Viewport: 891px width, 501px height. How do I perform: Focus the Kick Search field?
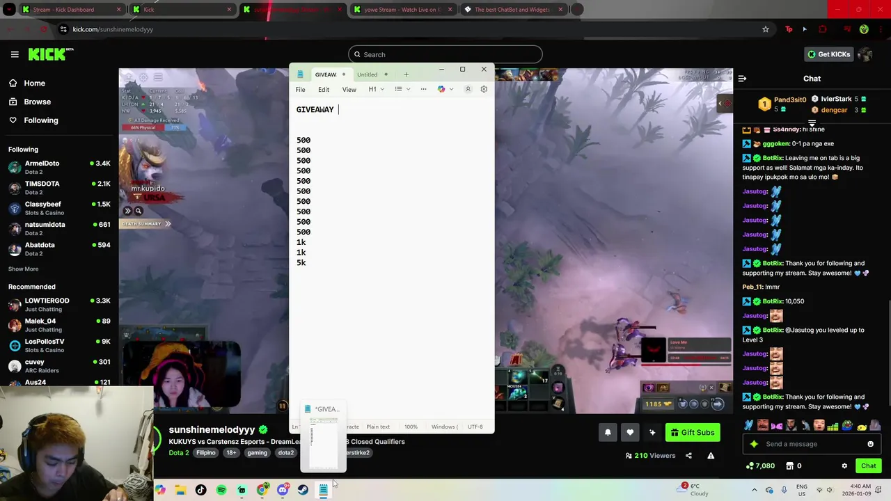point(445,54)
